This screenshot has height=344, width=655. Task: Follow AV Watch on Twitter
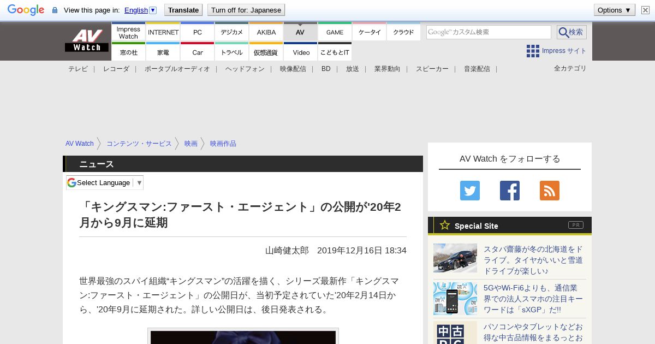pos(470,191)
